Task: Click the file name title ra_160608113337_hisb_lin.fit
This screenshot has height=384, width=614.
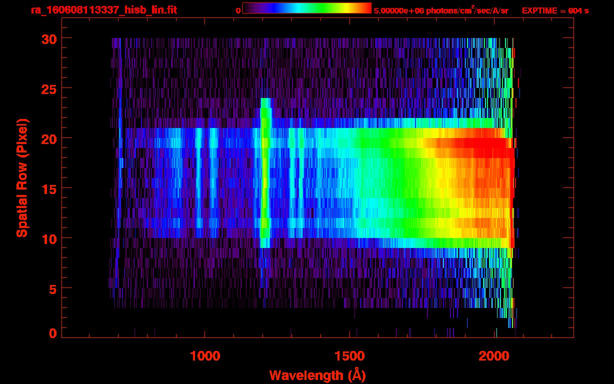Action: [x=103, y=10]
